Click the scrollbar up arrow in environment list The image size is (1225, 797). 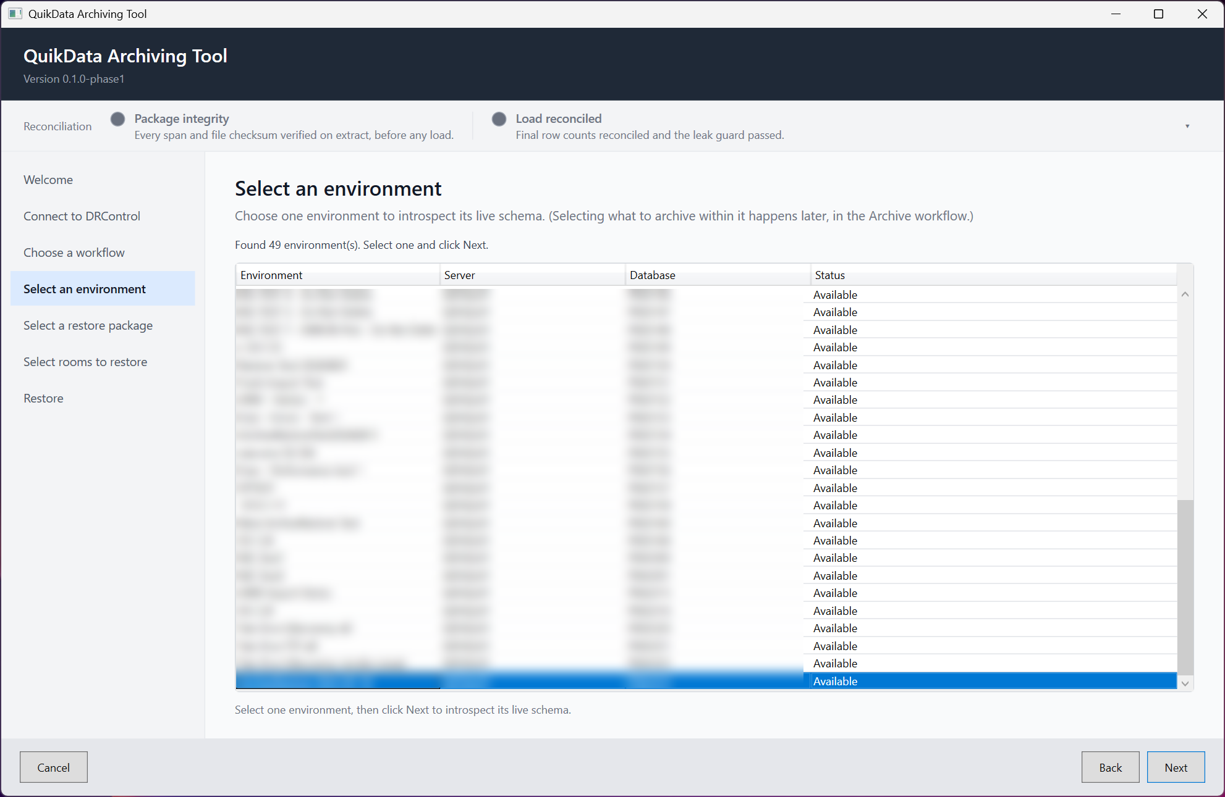pyautogui.click(x=1185, y=294)
